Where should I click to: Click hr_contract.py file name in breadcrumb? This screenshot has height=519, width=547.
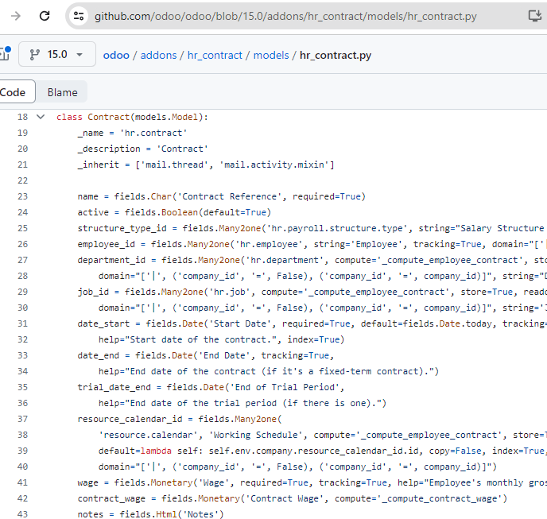(x=336, y=55)
